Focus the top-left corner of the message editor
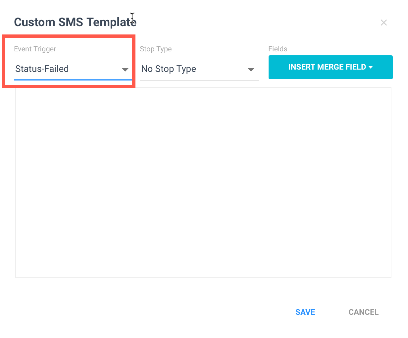The width and height of the screenshot is (408, 338). 19,91
